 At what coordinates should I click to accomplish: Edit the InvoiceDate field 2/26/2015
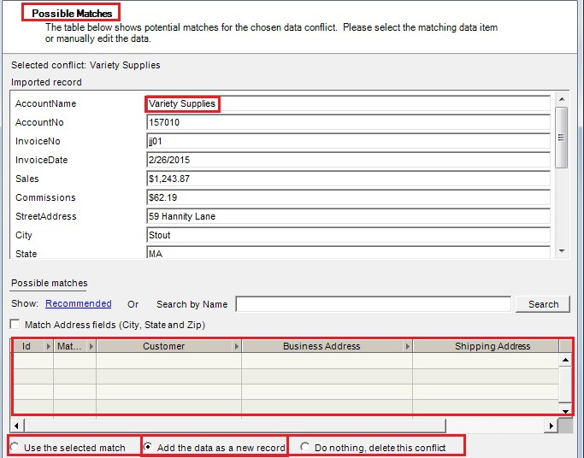348,160
